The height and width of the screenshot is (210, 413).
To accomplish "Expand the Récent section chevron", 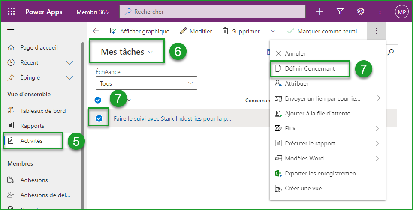I will (x=69, y=63).
